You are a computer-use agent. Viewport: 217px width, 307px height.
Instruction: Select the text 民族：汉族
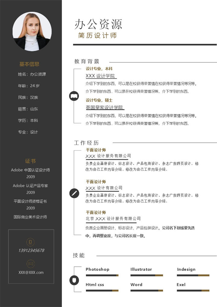point(28,97)
